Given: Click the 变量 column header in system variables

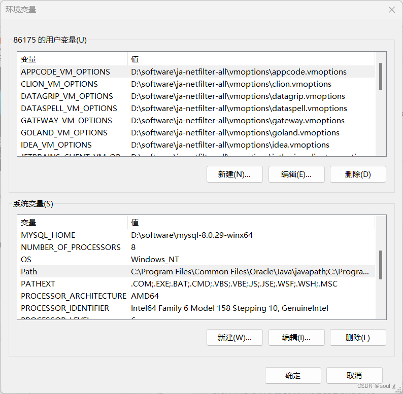Looking at the screenshot, I should click(73, 223).
